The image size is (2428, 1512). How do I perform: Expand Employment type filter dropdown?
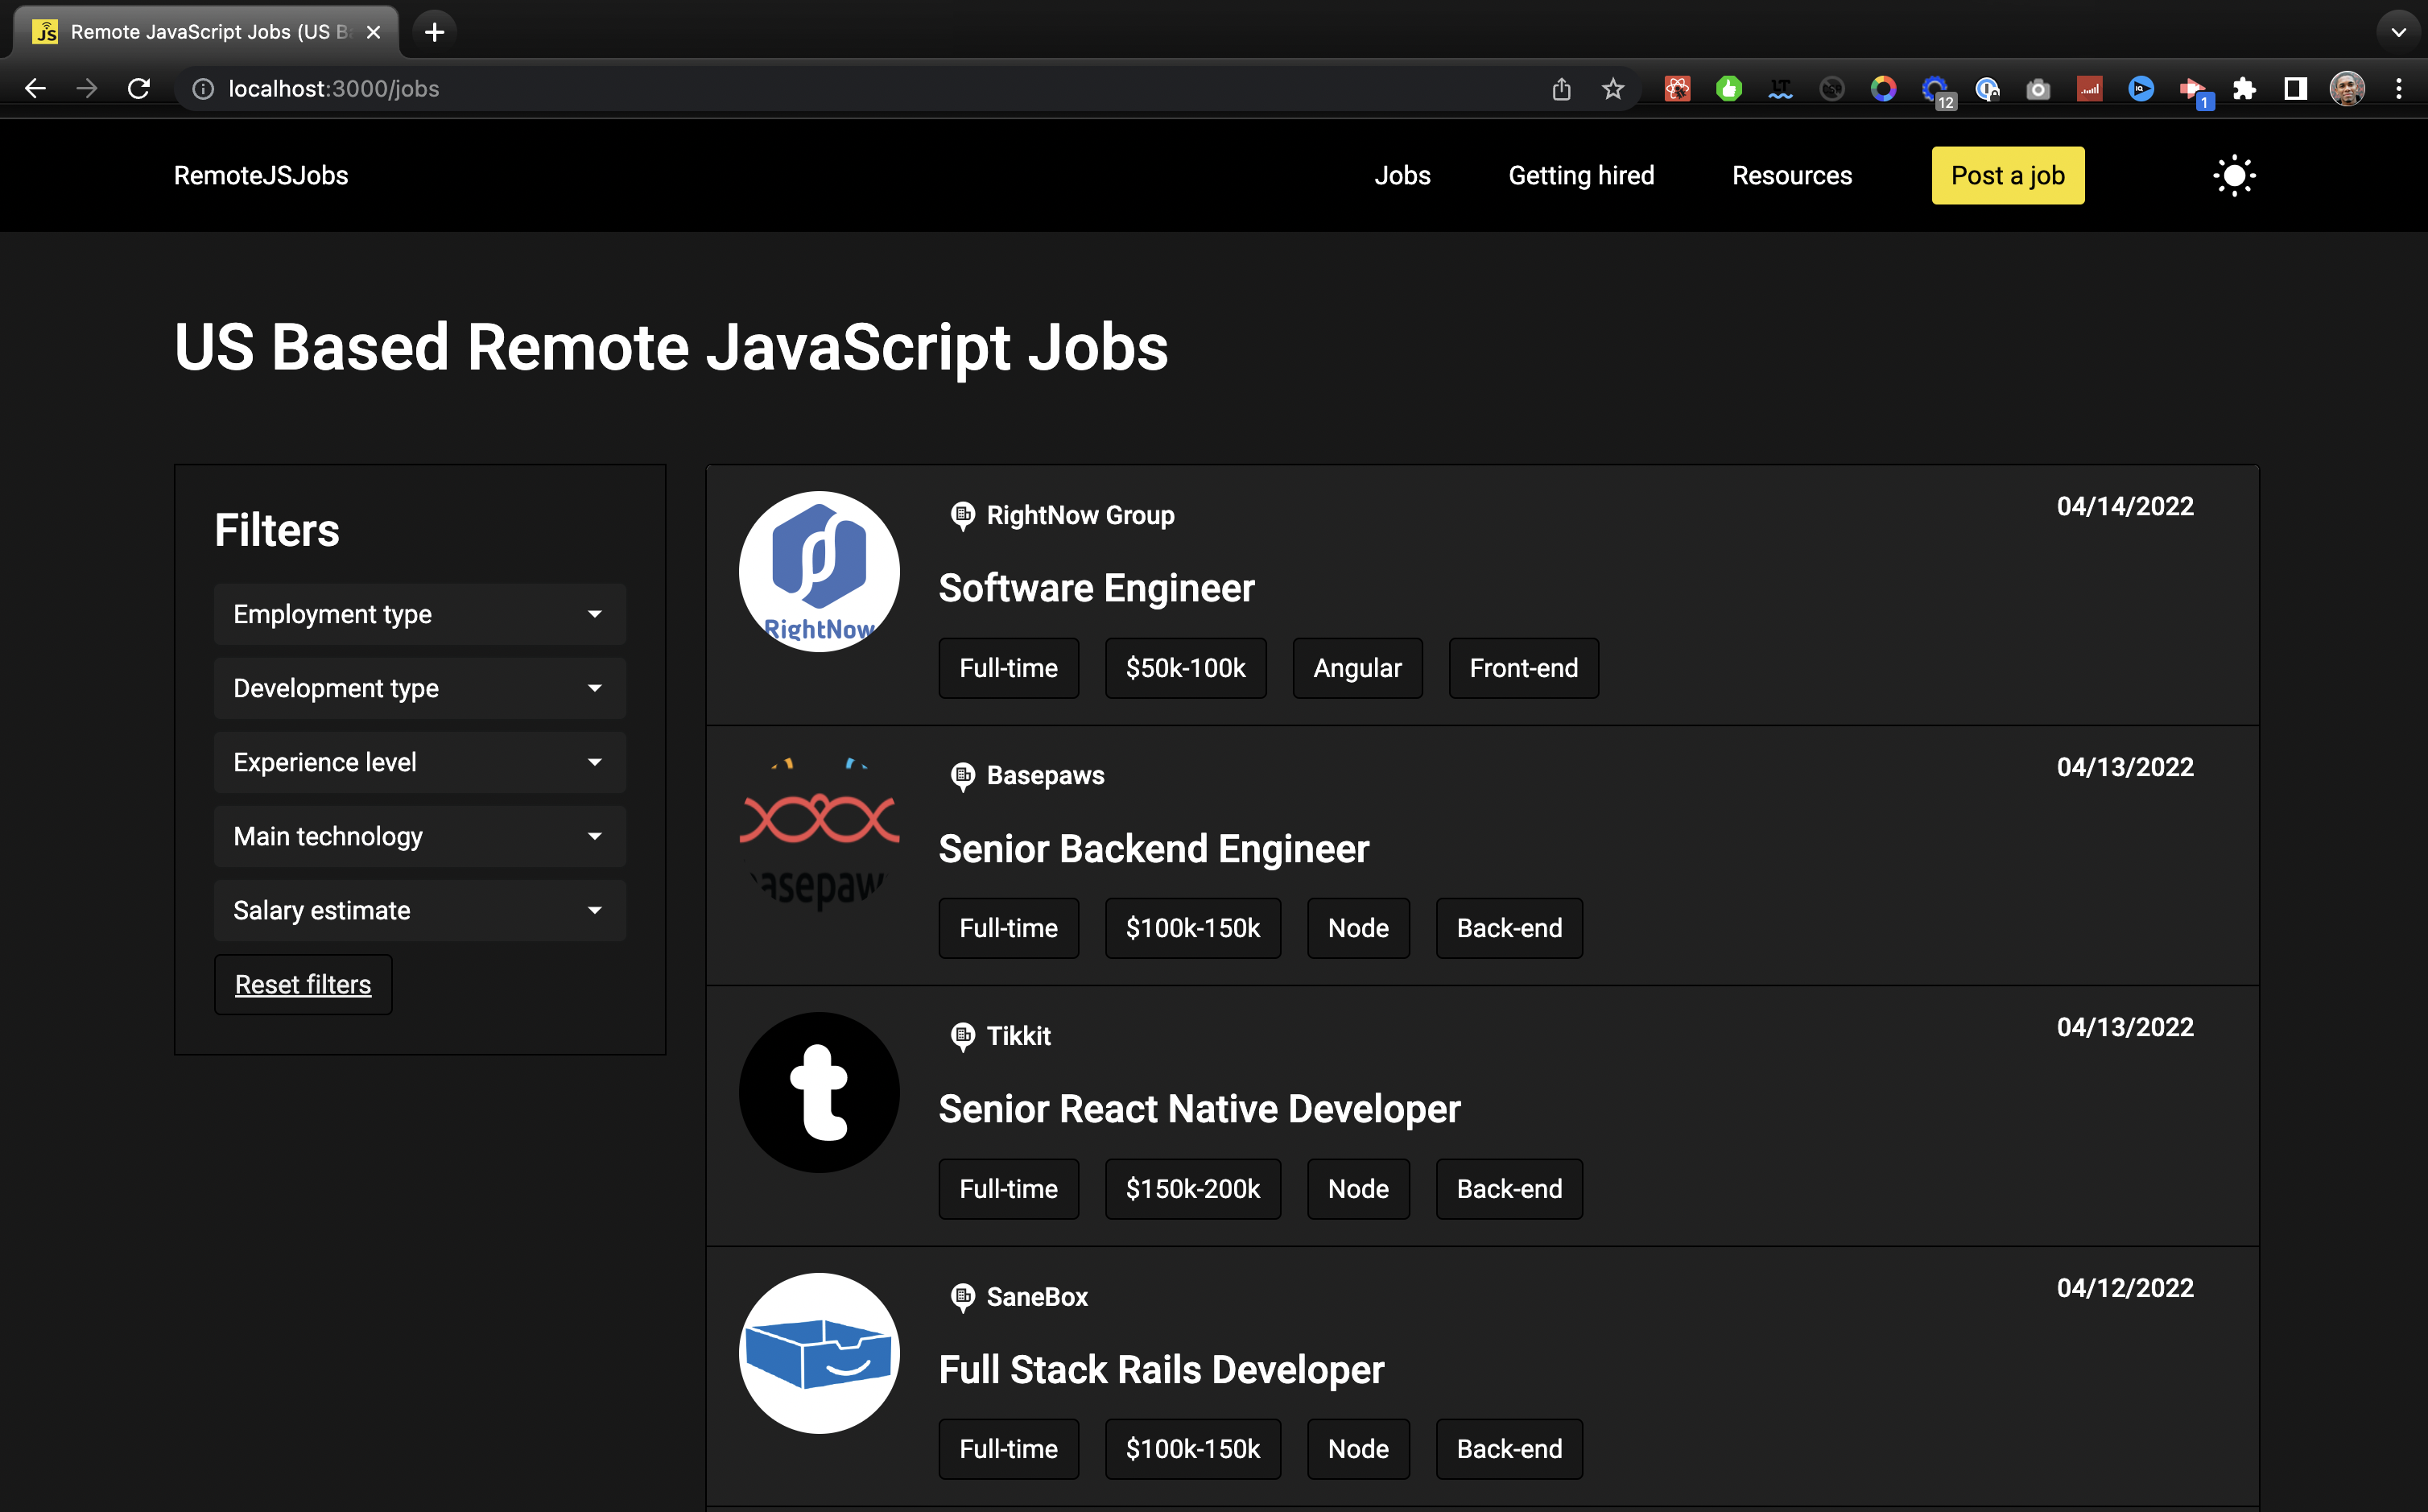coord(419,614)
